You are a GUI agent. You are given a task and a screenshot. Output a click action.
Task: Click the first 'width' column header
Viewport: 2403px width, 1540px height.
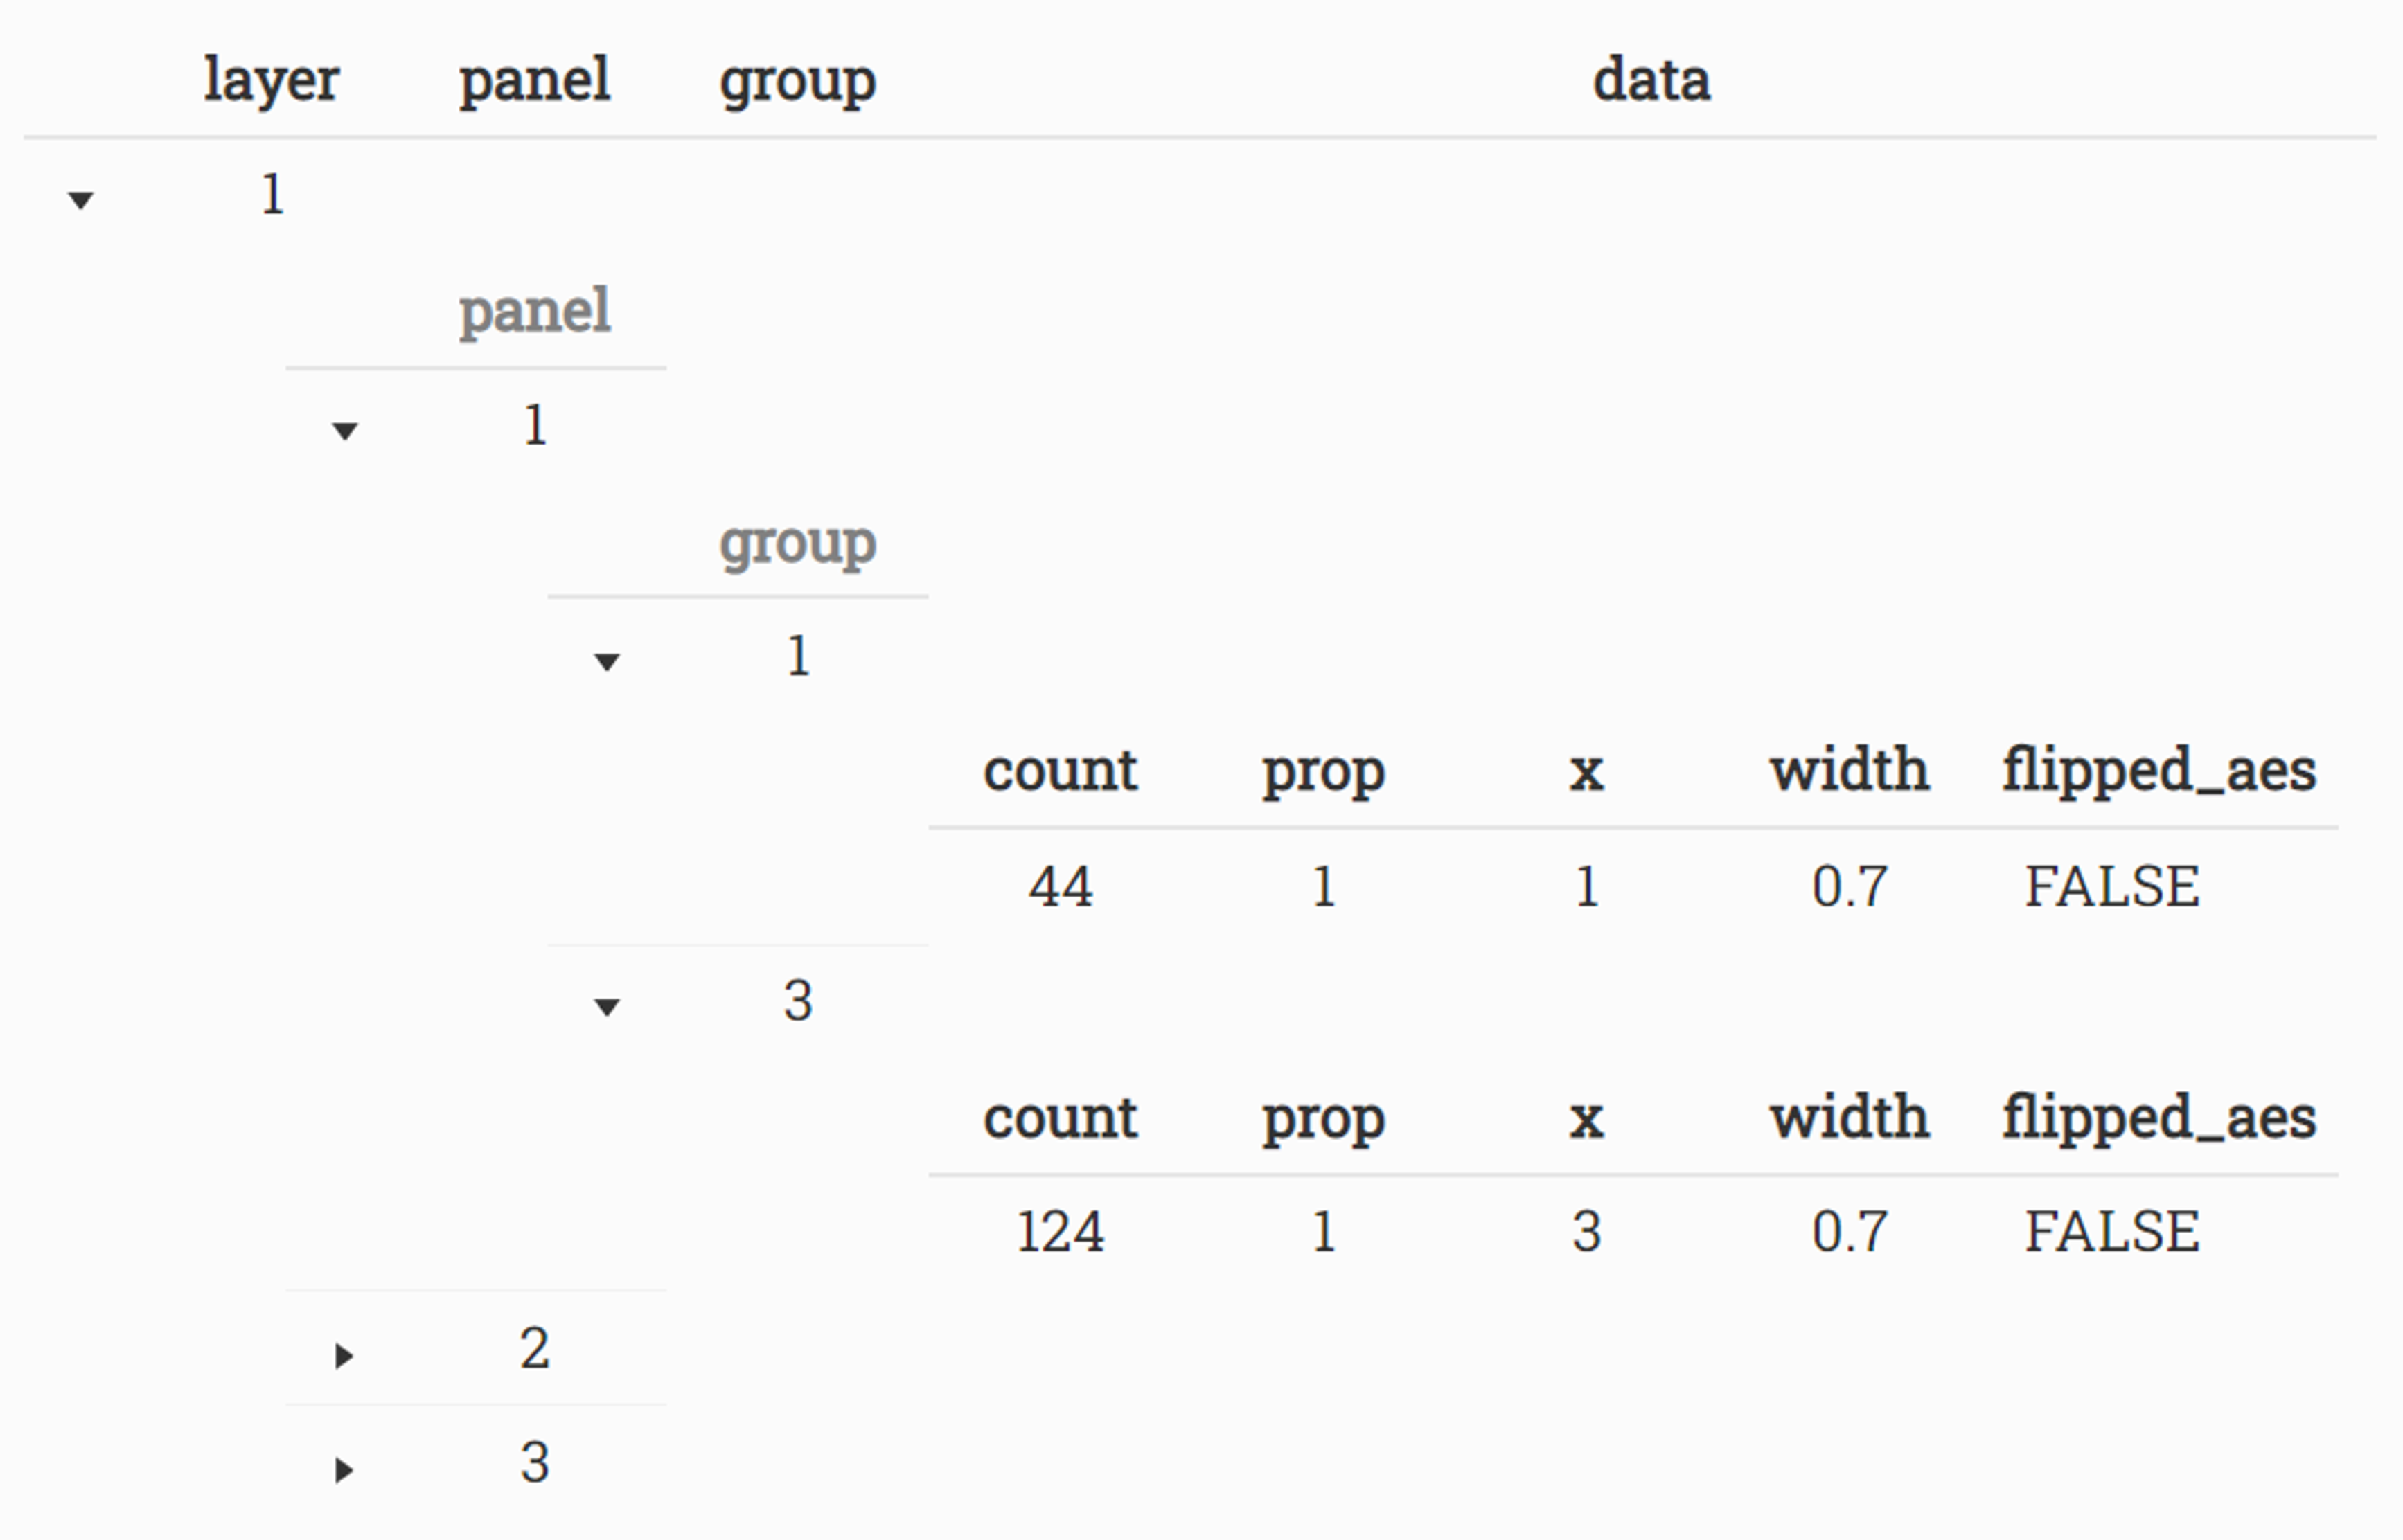(x=1850, y=770)
